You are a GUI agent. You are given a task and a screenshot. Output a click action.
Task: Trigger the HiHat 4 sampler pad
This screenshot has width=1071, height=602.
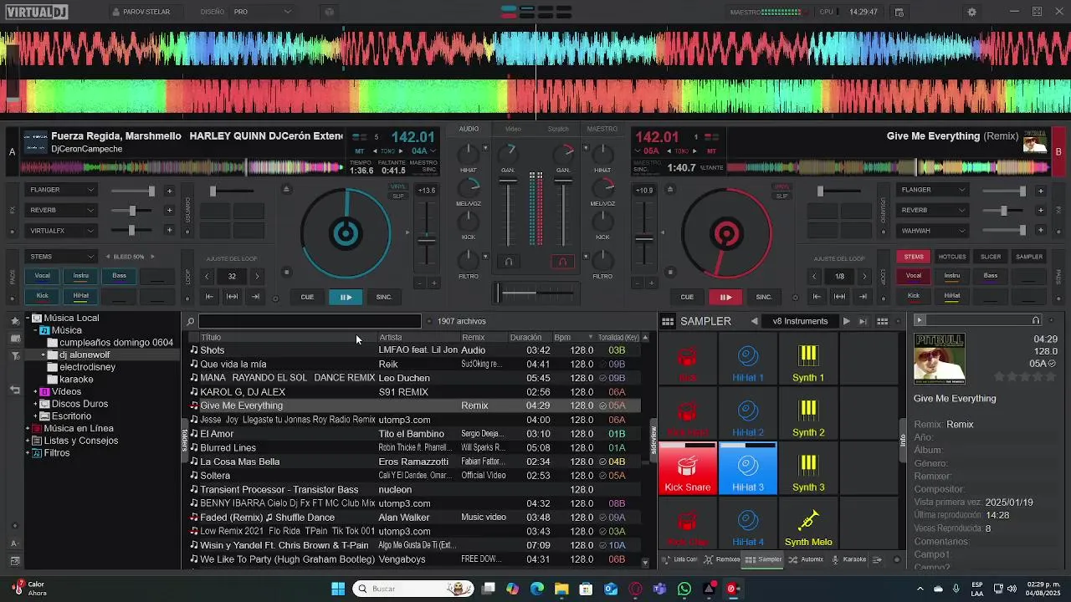(748, 524)
